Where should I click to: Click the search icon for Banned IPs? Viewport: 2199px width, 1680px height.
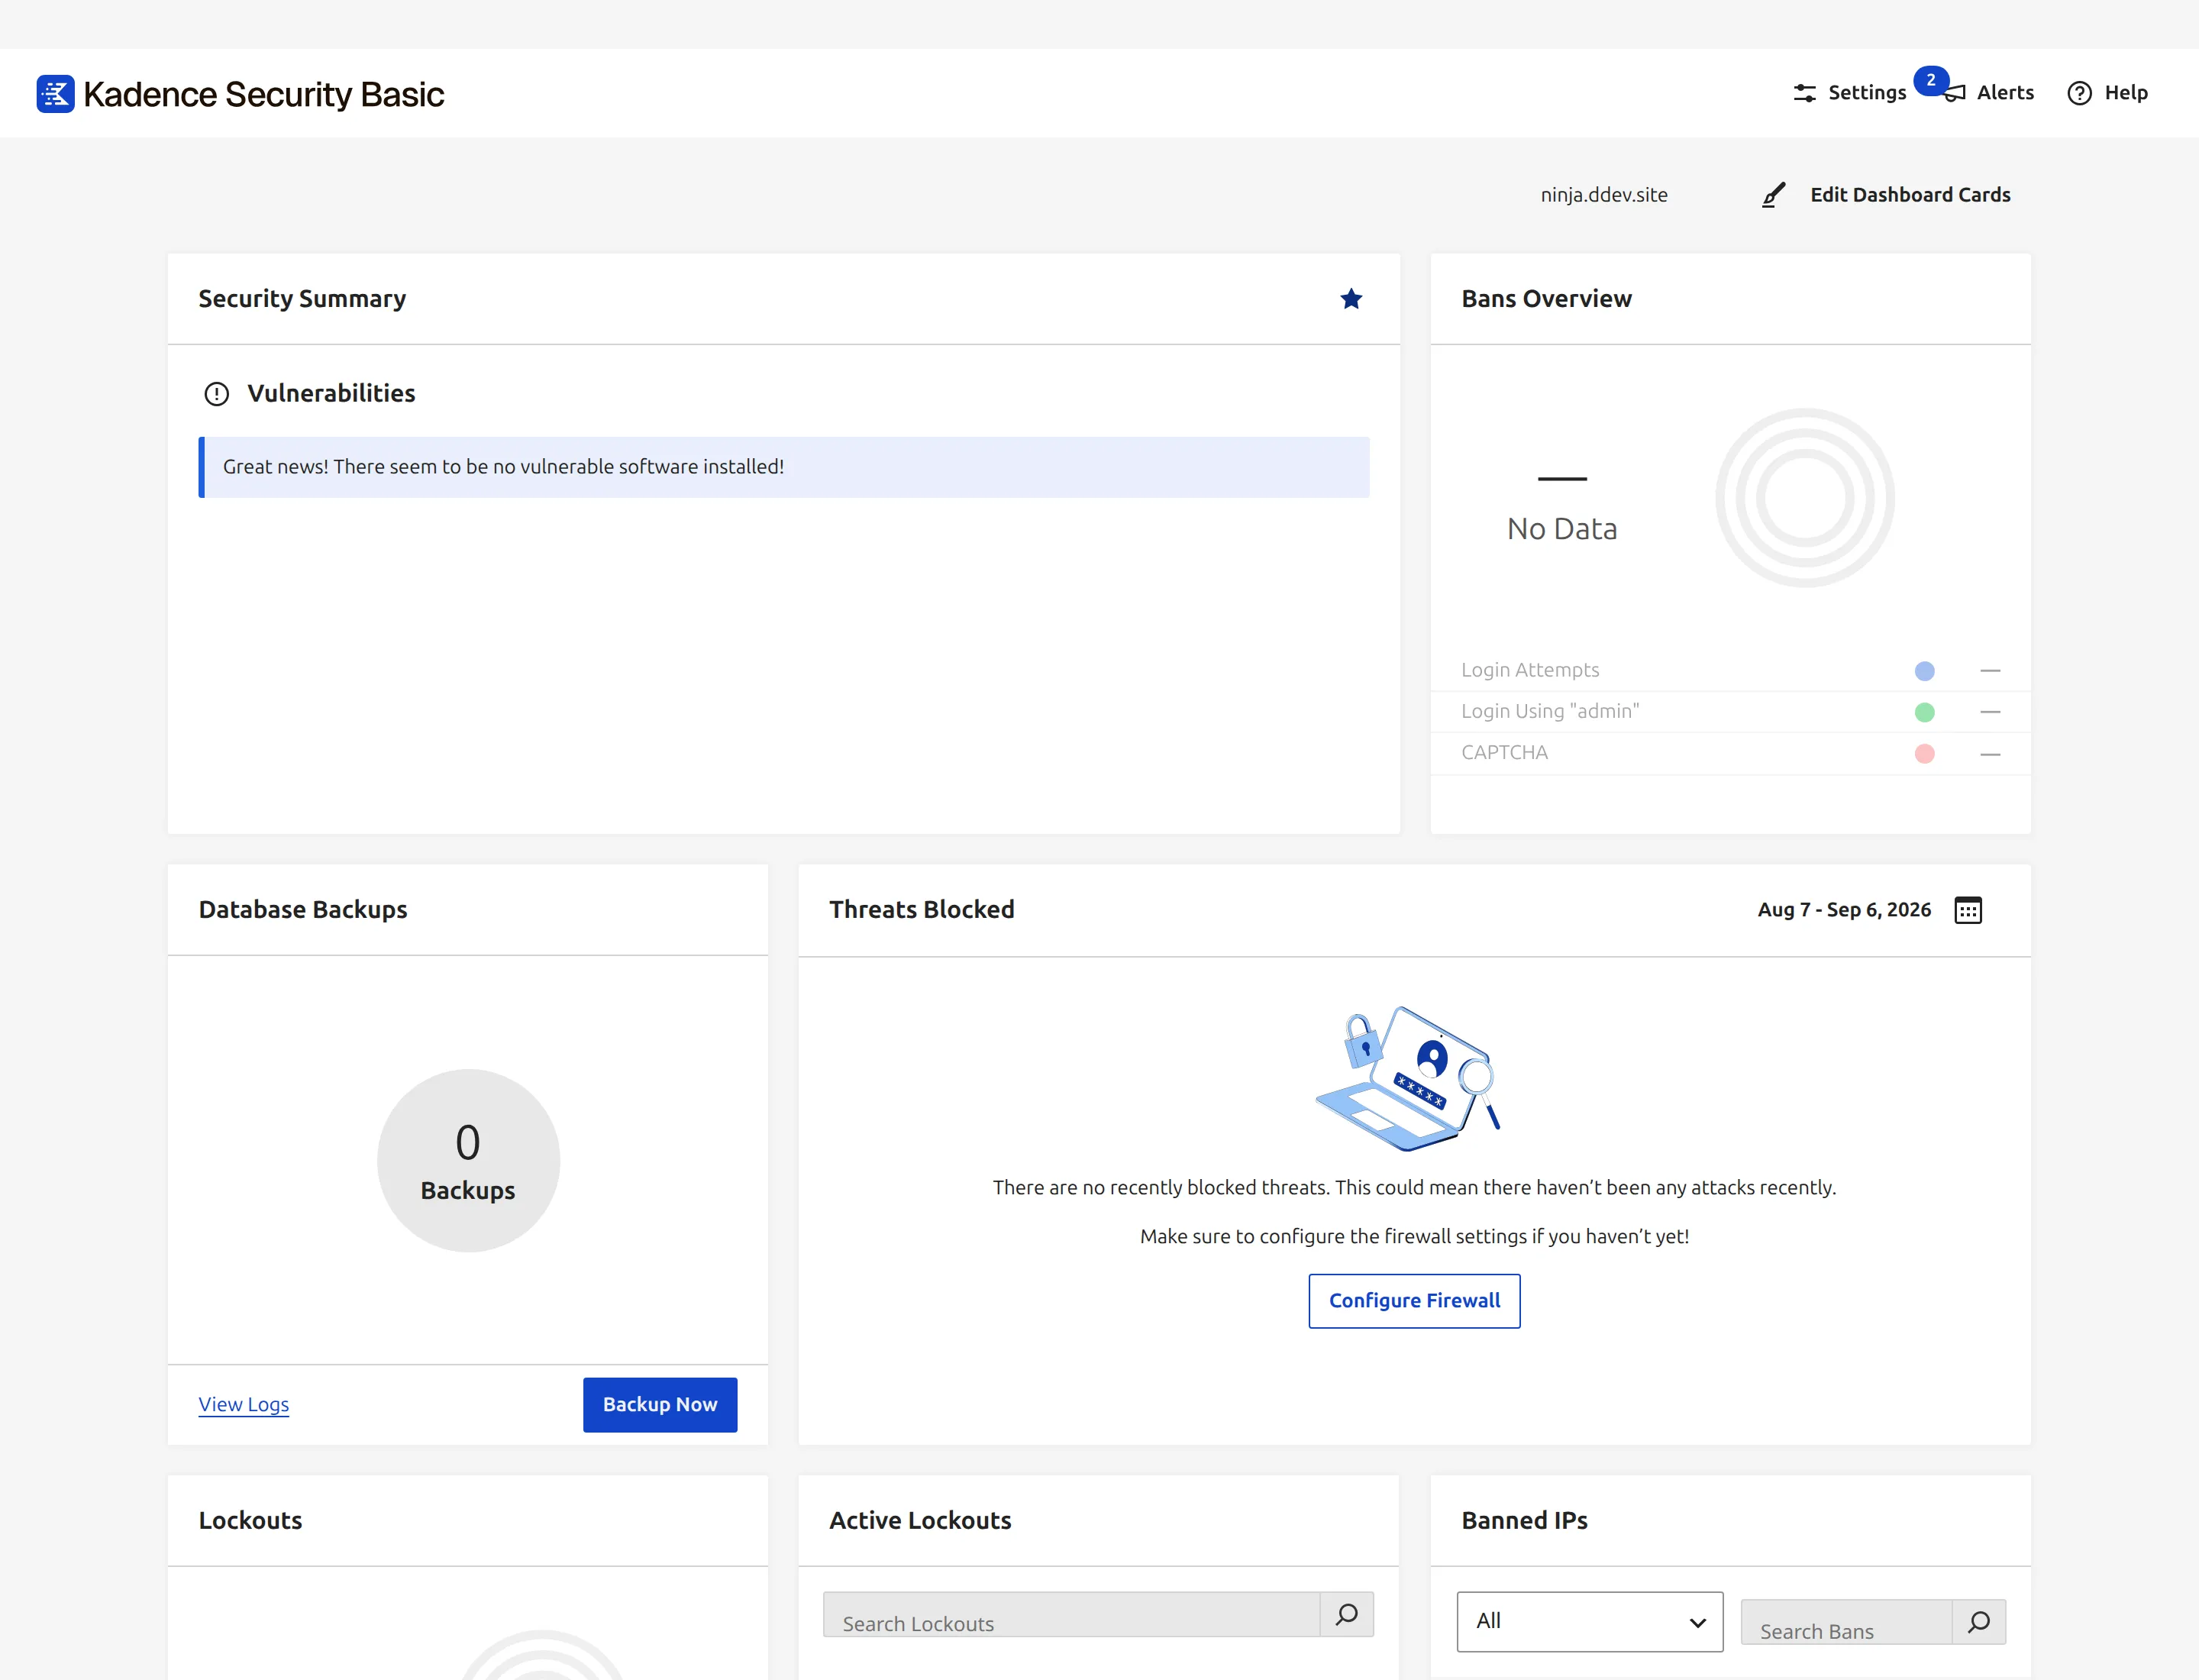coord(1978,1622)
